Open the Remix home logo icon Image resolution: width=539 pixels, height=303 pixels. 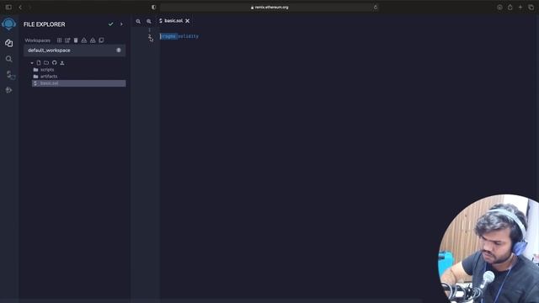tap(9, 24)
